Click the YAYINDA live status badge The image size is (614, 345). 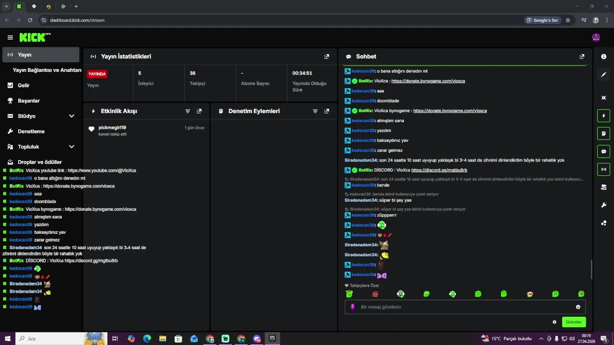97,74
